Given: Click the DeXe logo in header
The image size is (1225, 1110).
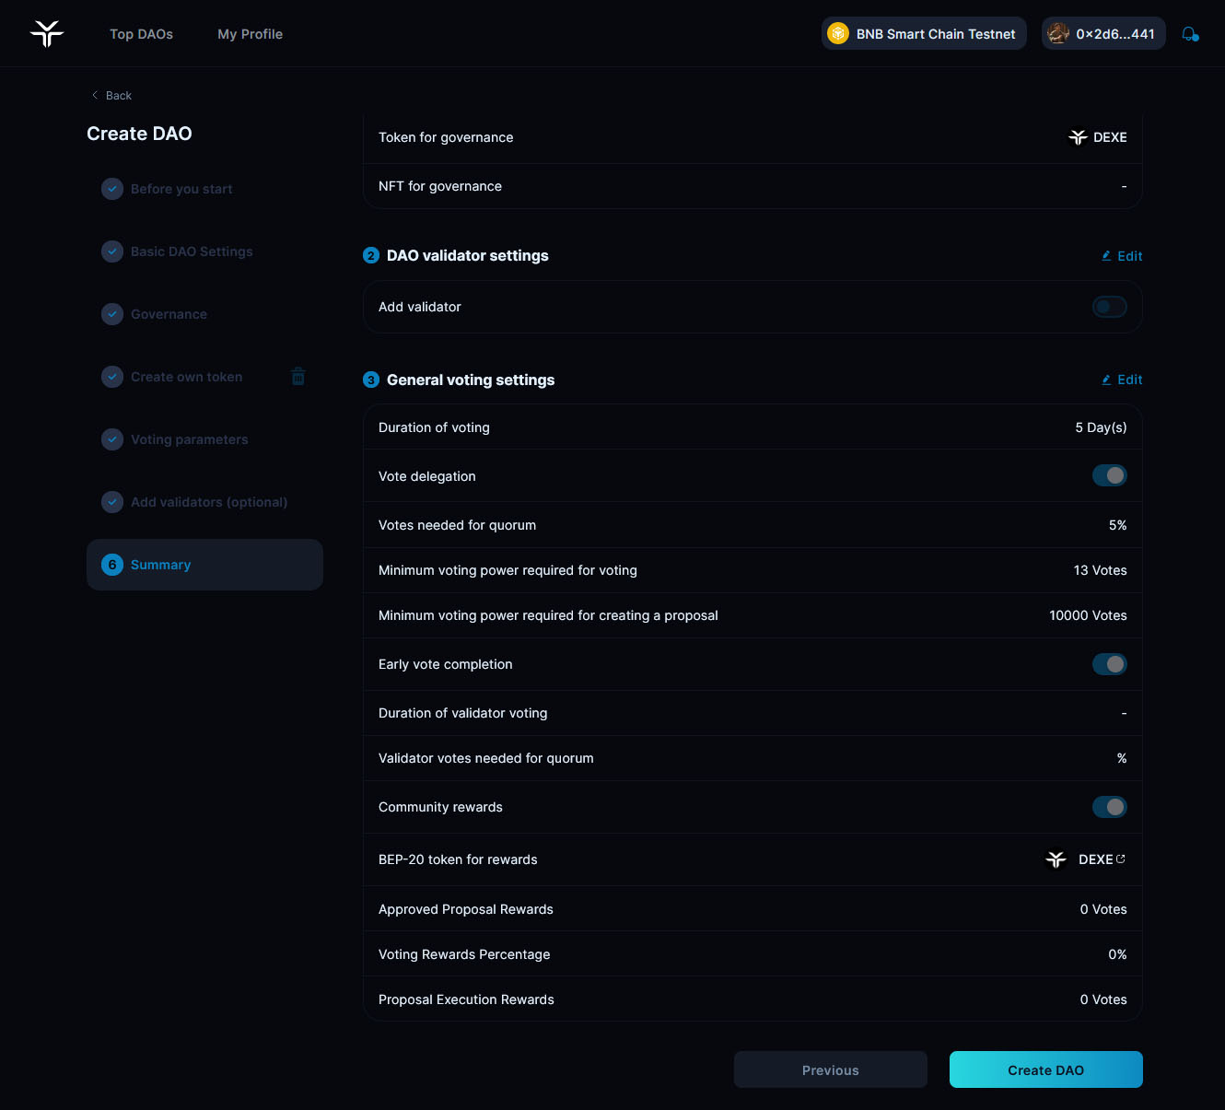Looking at the screenshot, I should pyautogui.click(x=47, y=34).
